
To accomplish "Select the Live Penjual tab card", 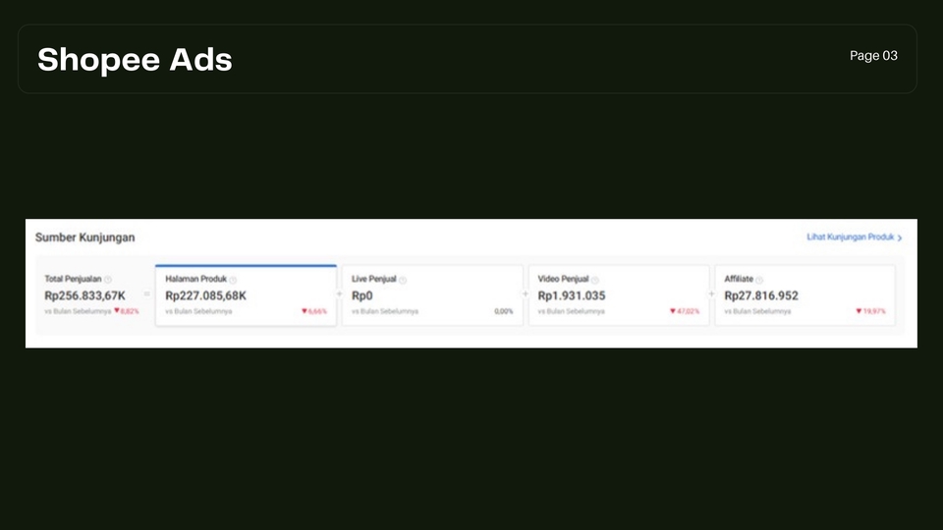I will tap(432, 295).
